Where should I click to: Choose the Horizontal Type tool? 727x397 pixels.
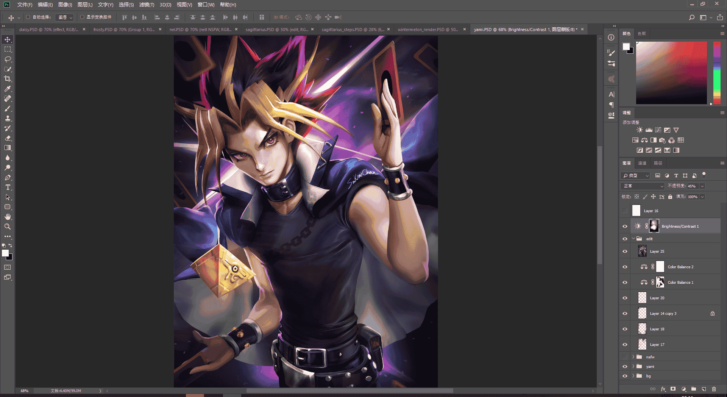[8, 187]
